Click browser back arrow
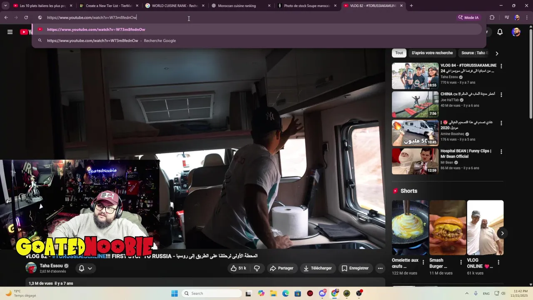The height and width of the screenshot is (300, 533). [x=6, y=17]
